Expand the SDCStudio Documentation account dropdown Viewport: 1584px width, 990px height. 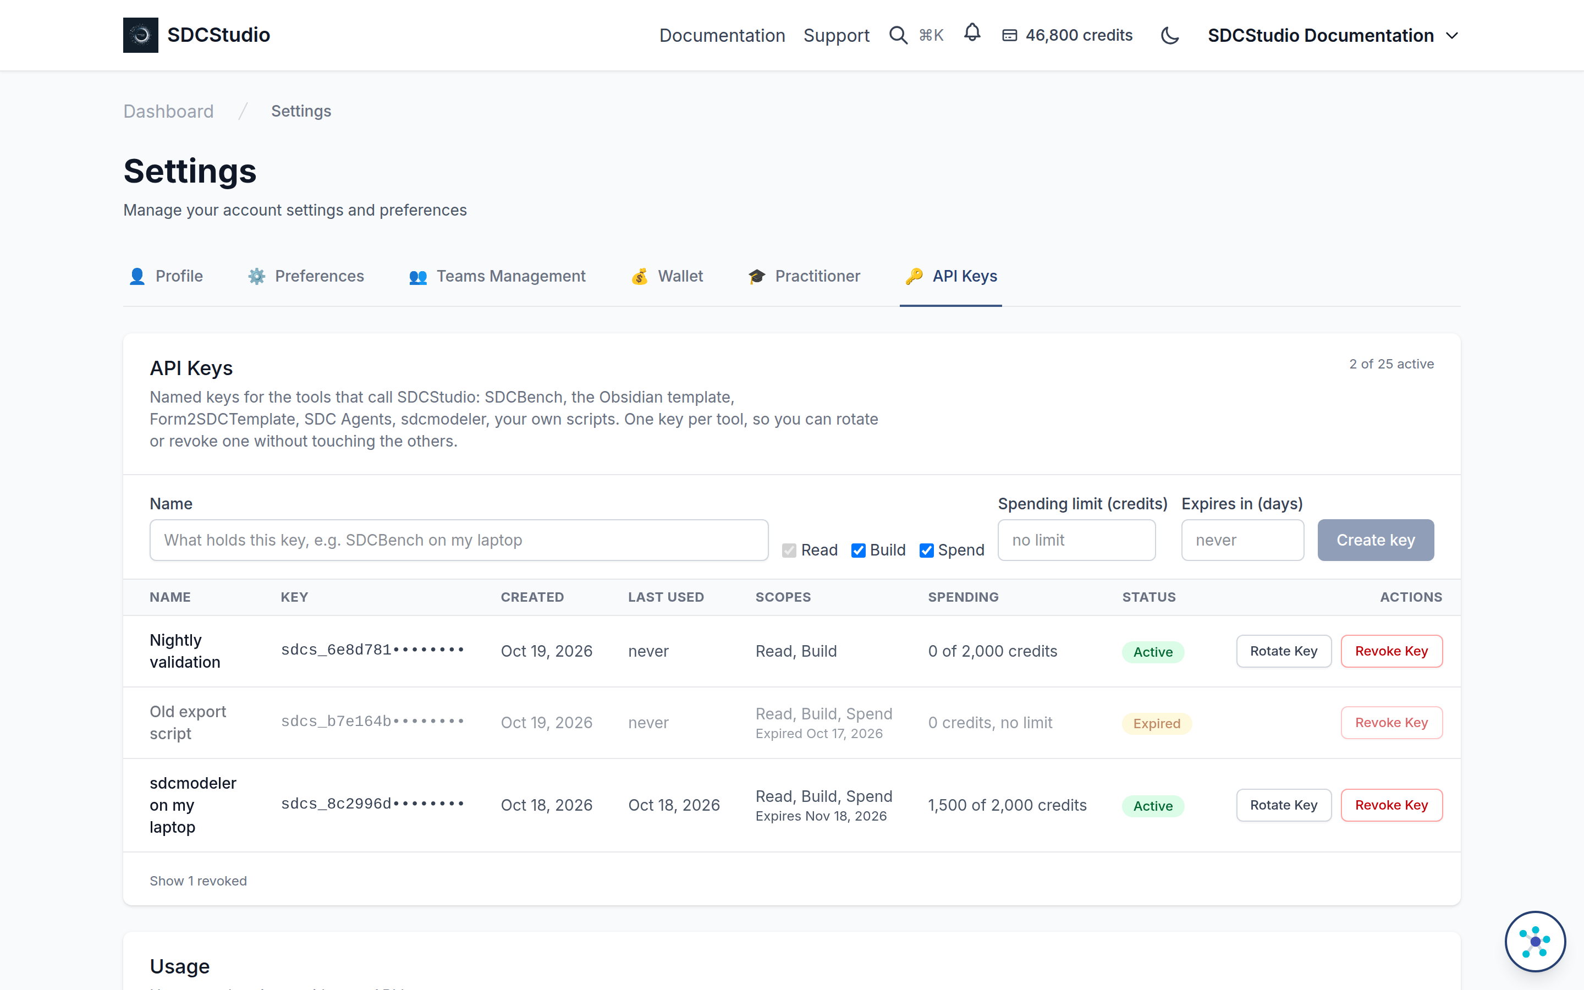point(1333,35)
